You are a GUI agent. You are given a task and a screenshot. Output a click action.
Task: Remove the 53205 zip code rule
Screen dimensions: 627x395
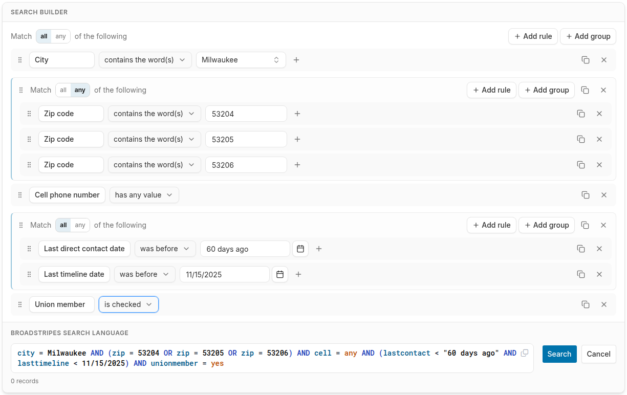(599, 139)
